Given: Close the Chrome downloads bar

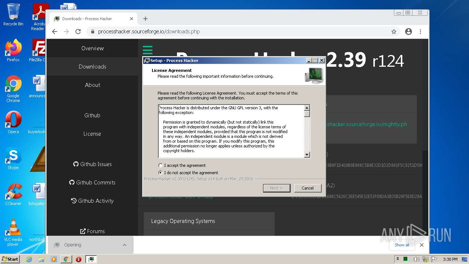Looking at the screenshot, I should tap(422, 245).
